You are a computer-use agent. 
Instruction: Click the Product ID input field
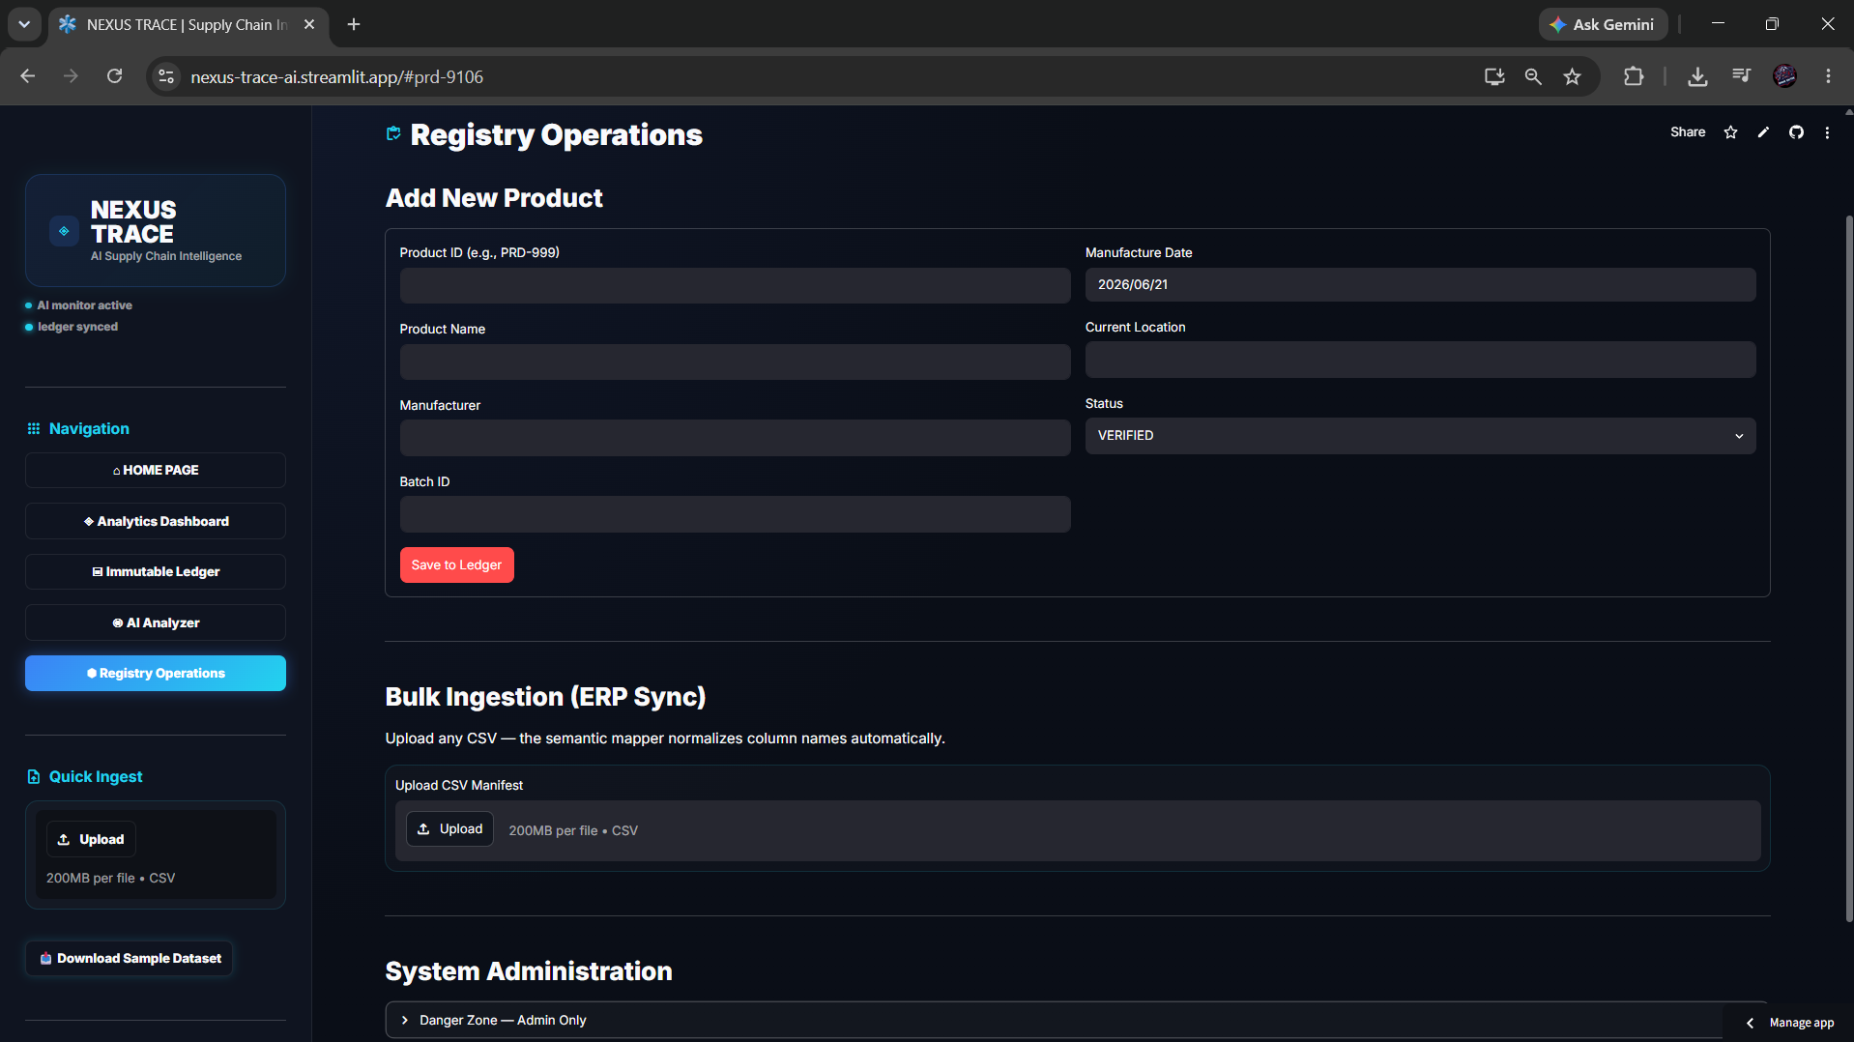coord(735,286)
